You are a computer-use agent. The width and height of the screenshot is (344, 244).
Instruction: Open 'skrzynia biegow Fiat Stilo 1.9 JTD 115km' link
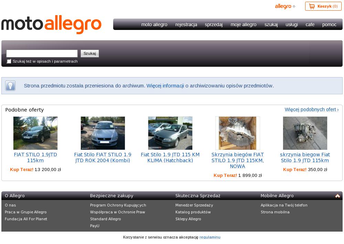pos(305,158)
